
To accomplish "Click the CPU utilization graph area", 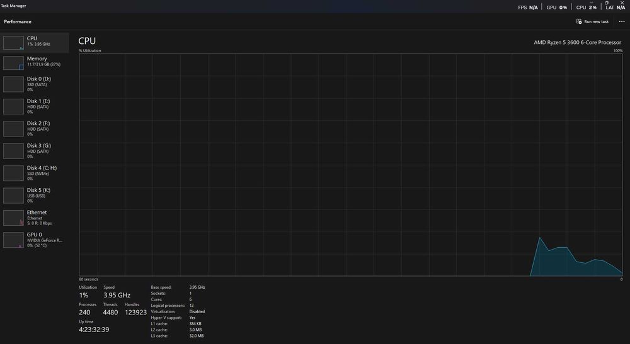I will 351,165.
